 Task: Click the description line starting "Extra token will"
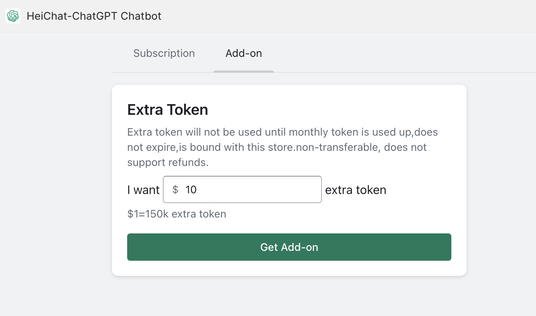coord(282,132)
